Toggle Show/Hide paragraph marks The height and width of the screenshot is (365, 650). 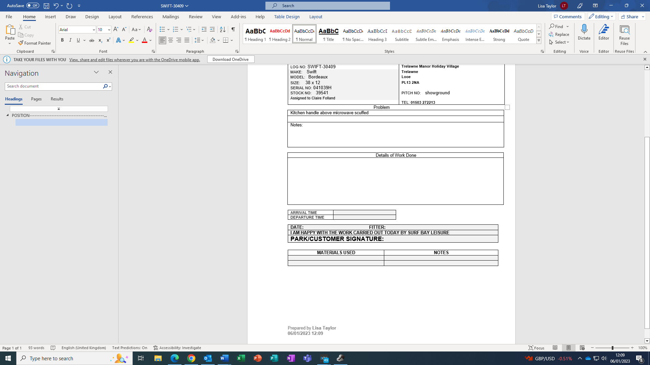click(x=233, y=29)
